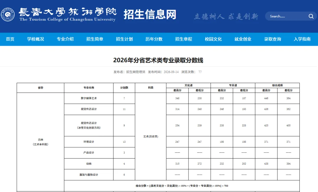Click 最低分 header under 综合成绩
The width and height of the screenshot is (318, 192).
(288, 90)
